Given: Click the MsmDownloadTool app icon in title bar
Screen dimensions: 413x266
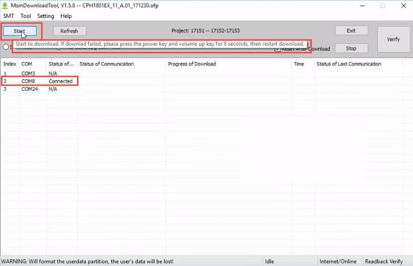Looking at the screenshot, I should pyautogui.click(x=5, y=6).
